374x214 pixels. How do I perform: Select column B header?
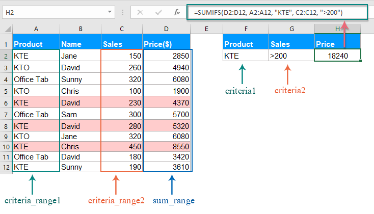[81, 29]
